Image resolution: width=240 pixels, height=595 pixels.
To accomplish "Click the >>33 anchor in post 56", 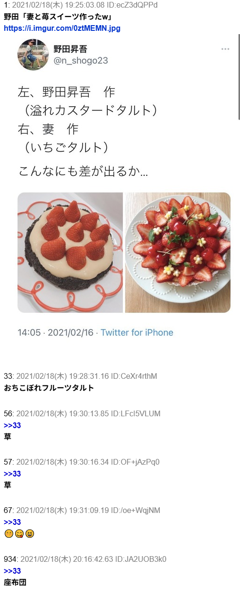I will pos(12,425).
